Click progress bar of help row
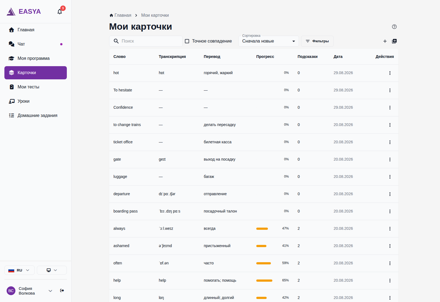 click(264, 281)
